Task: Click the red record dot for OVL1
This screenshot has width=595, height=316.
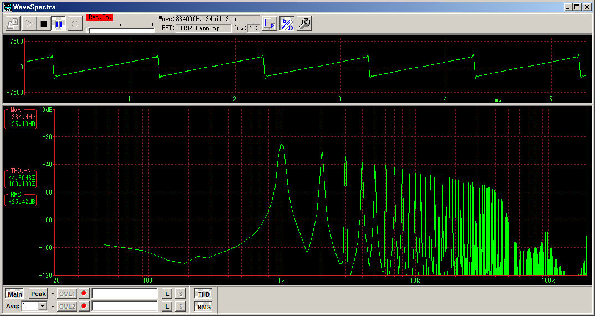Action: click(x=84, y=294)
